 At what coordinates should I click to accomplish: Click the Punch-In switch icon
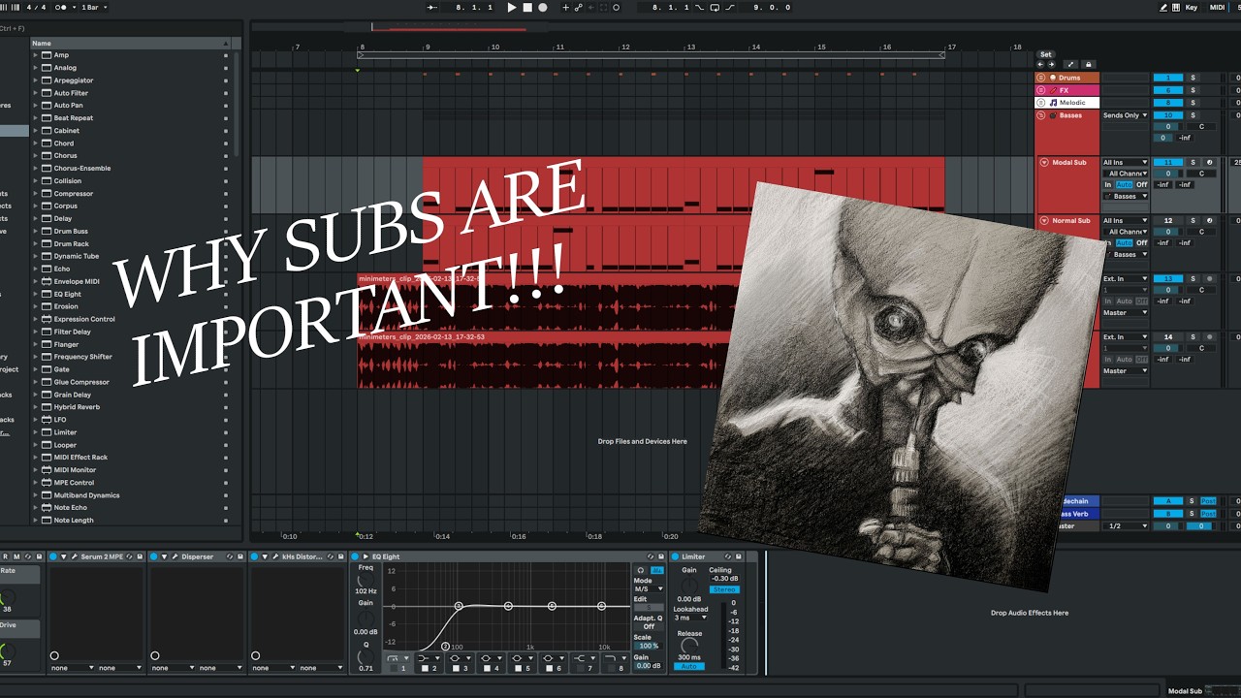[699, 7]
